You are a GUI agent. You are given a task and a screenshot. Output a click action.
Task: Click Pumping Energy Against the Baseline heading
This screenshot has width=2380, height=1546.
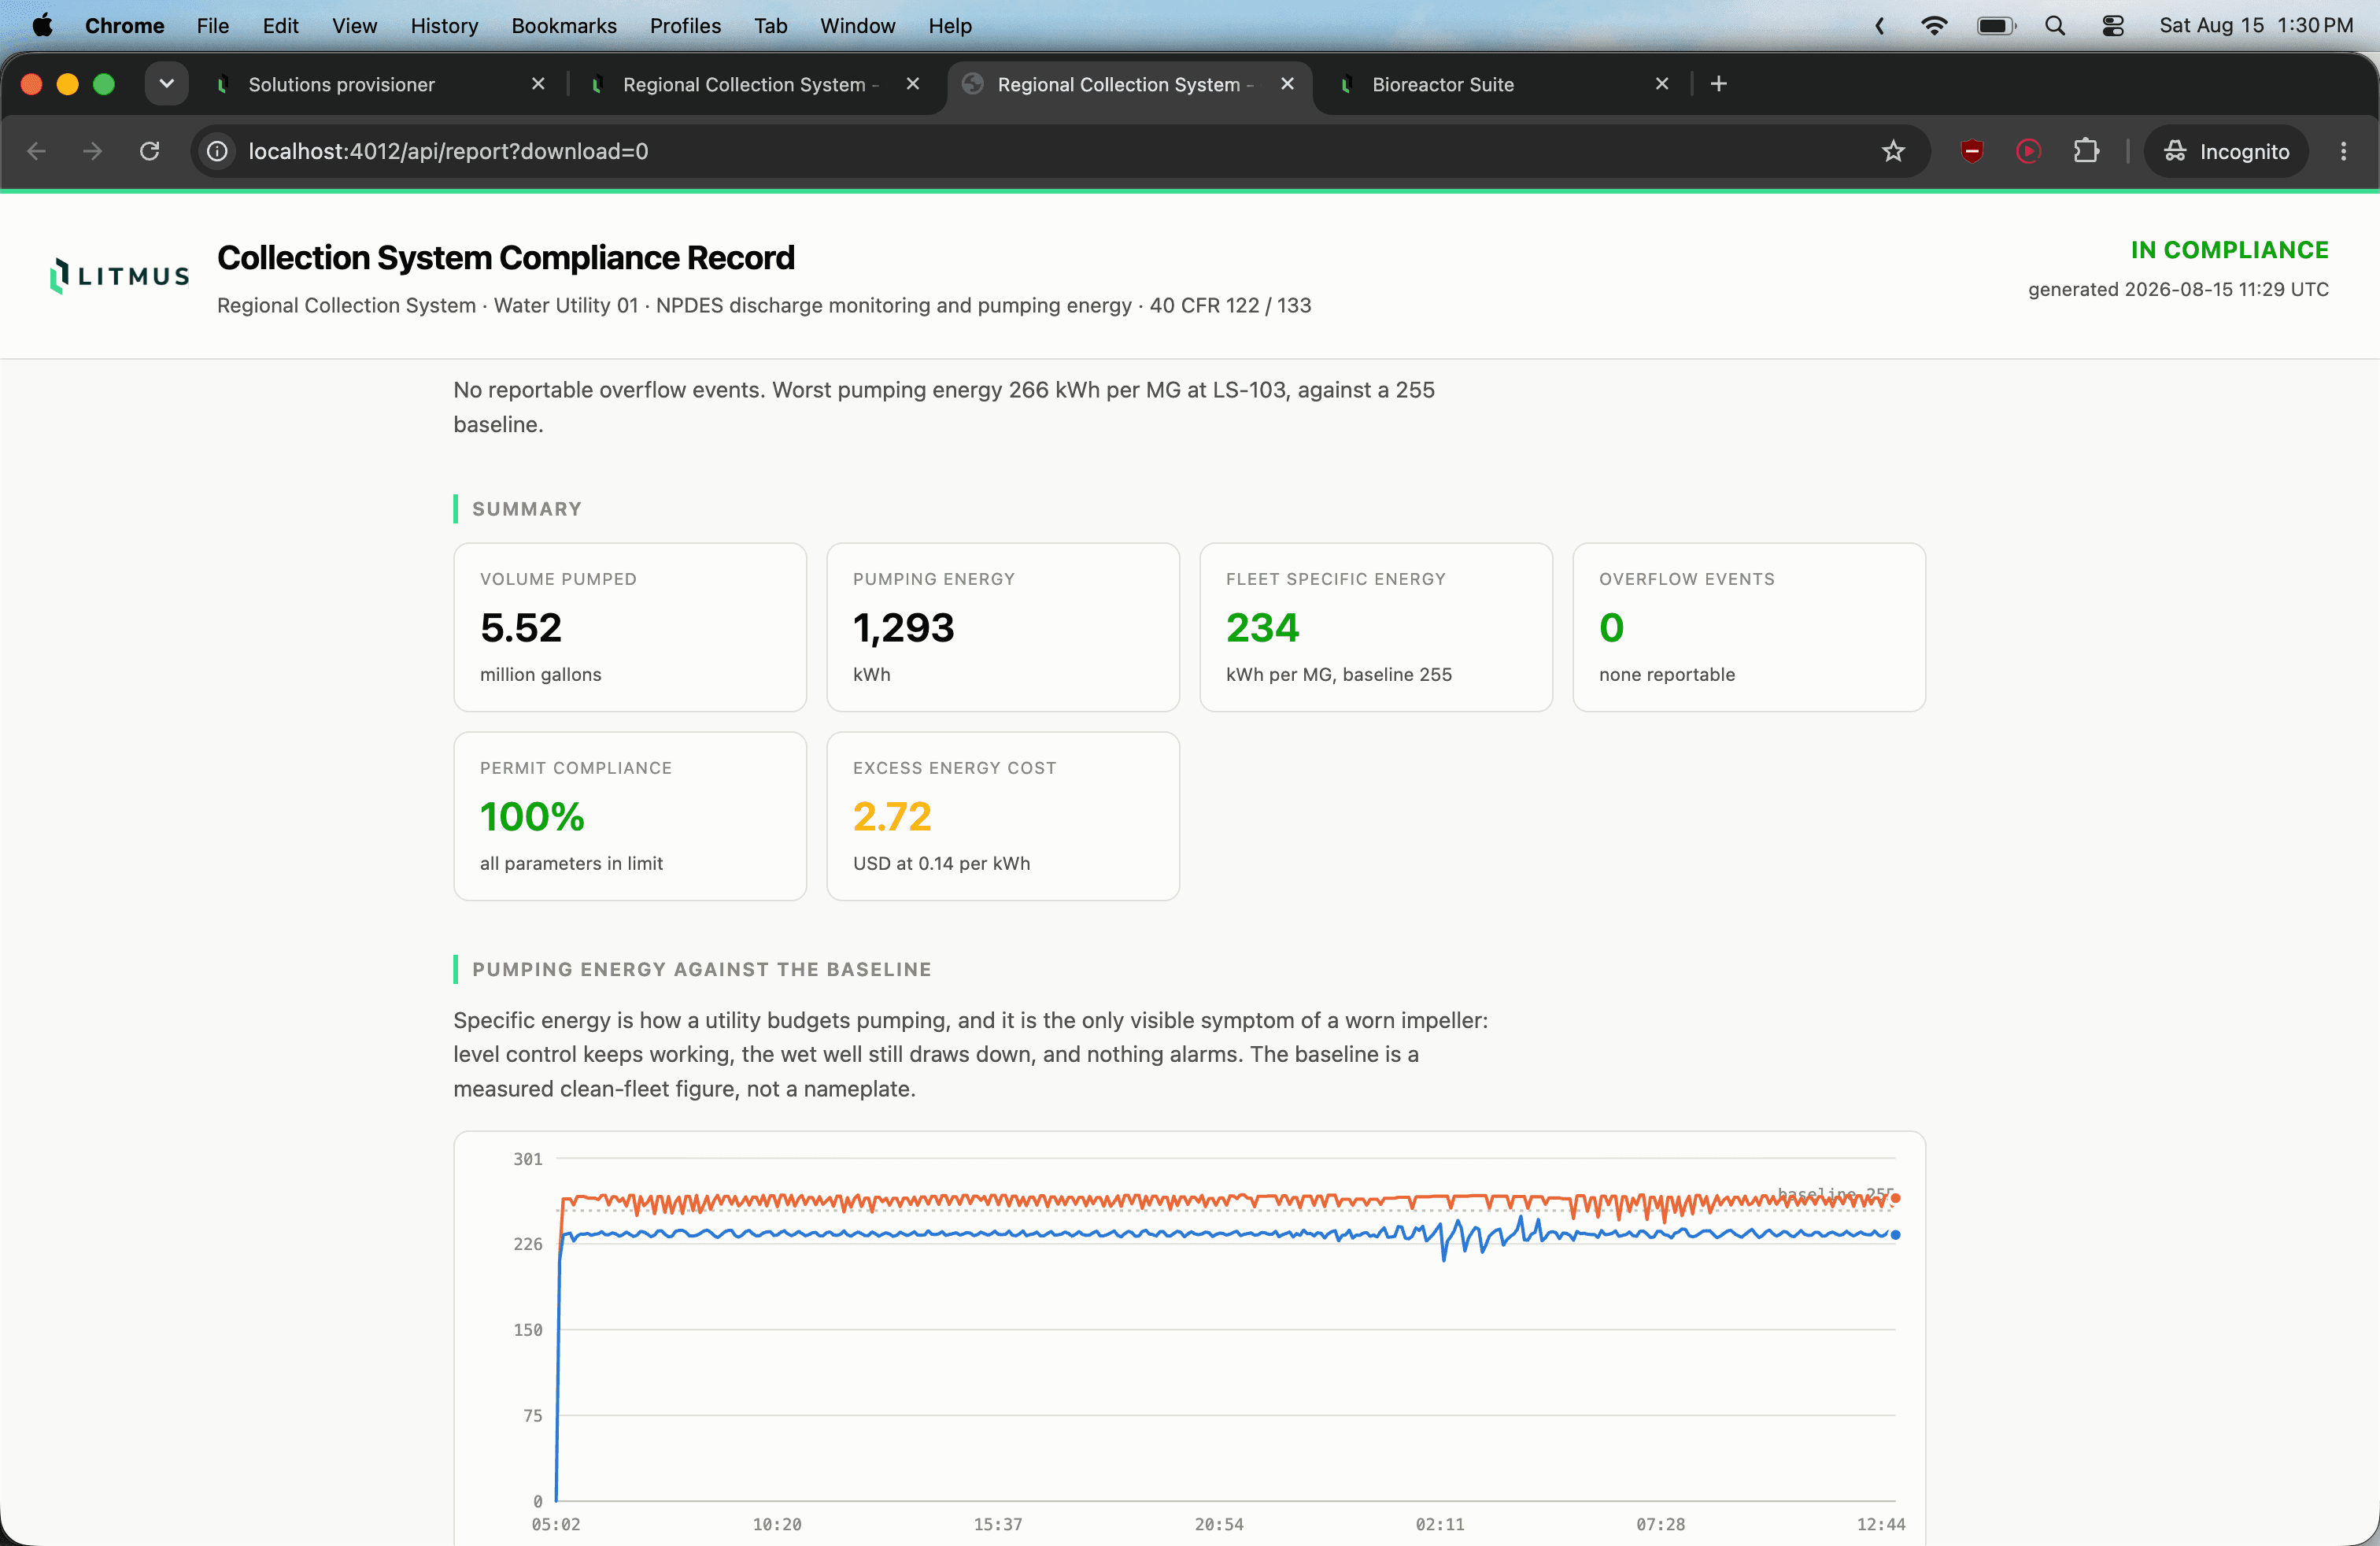pos(701,969)
